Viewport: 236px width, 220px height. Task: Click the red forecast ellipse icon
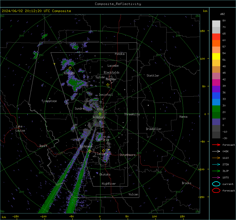pos(216,190)
